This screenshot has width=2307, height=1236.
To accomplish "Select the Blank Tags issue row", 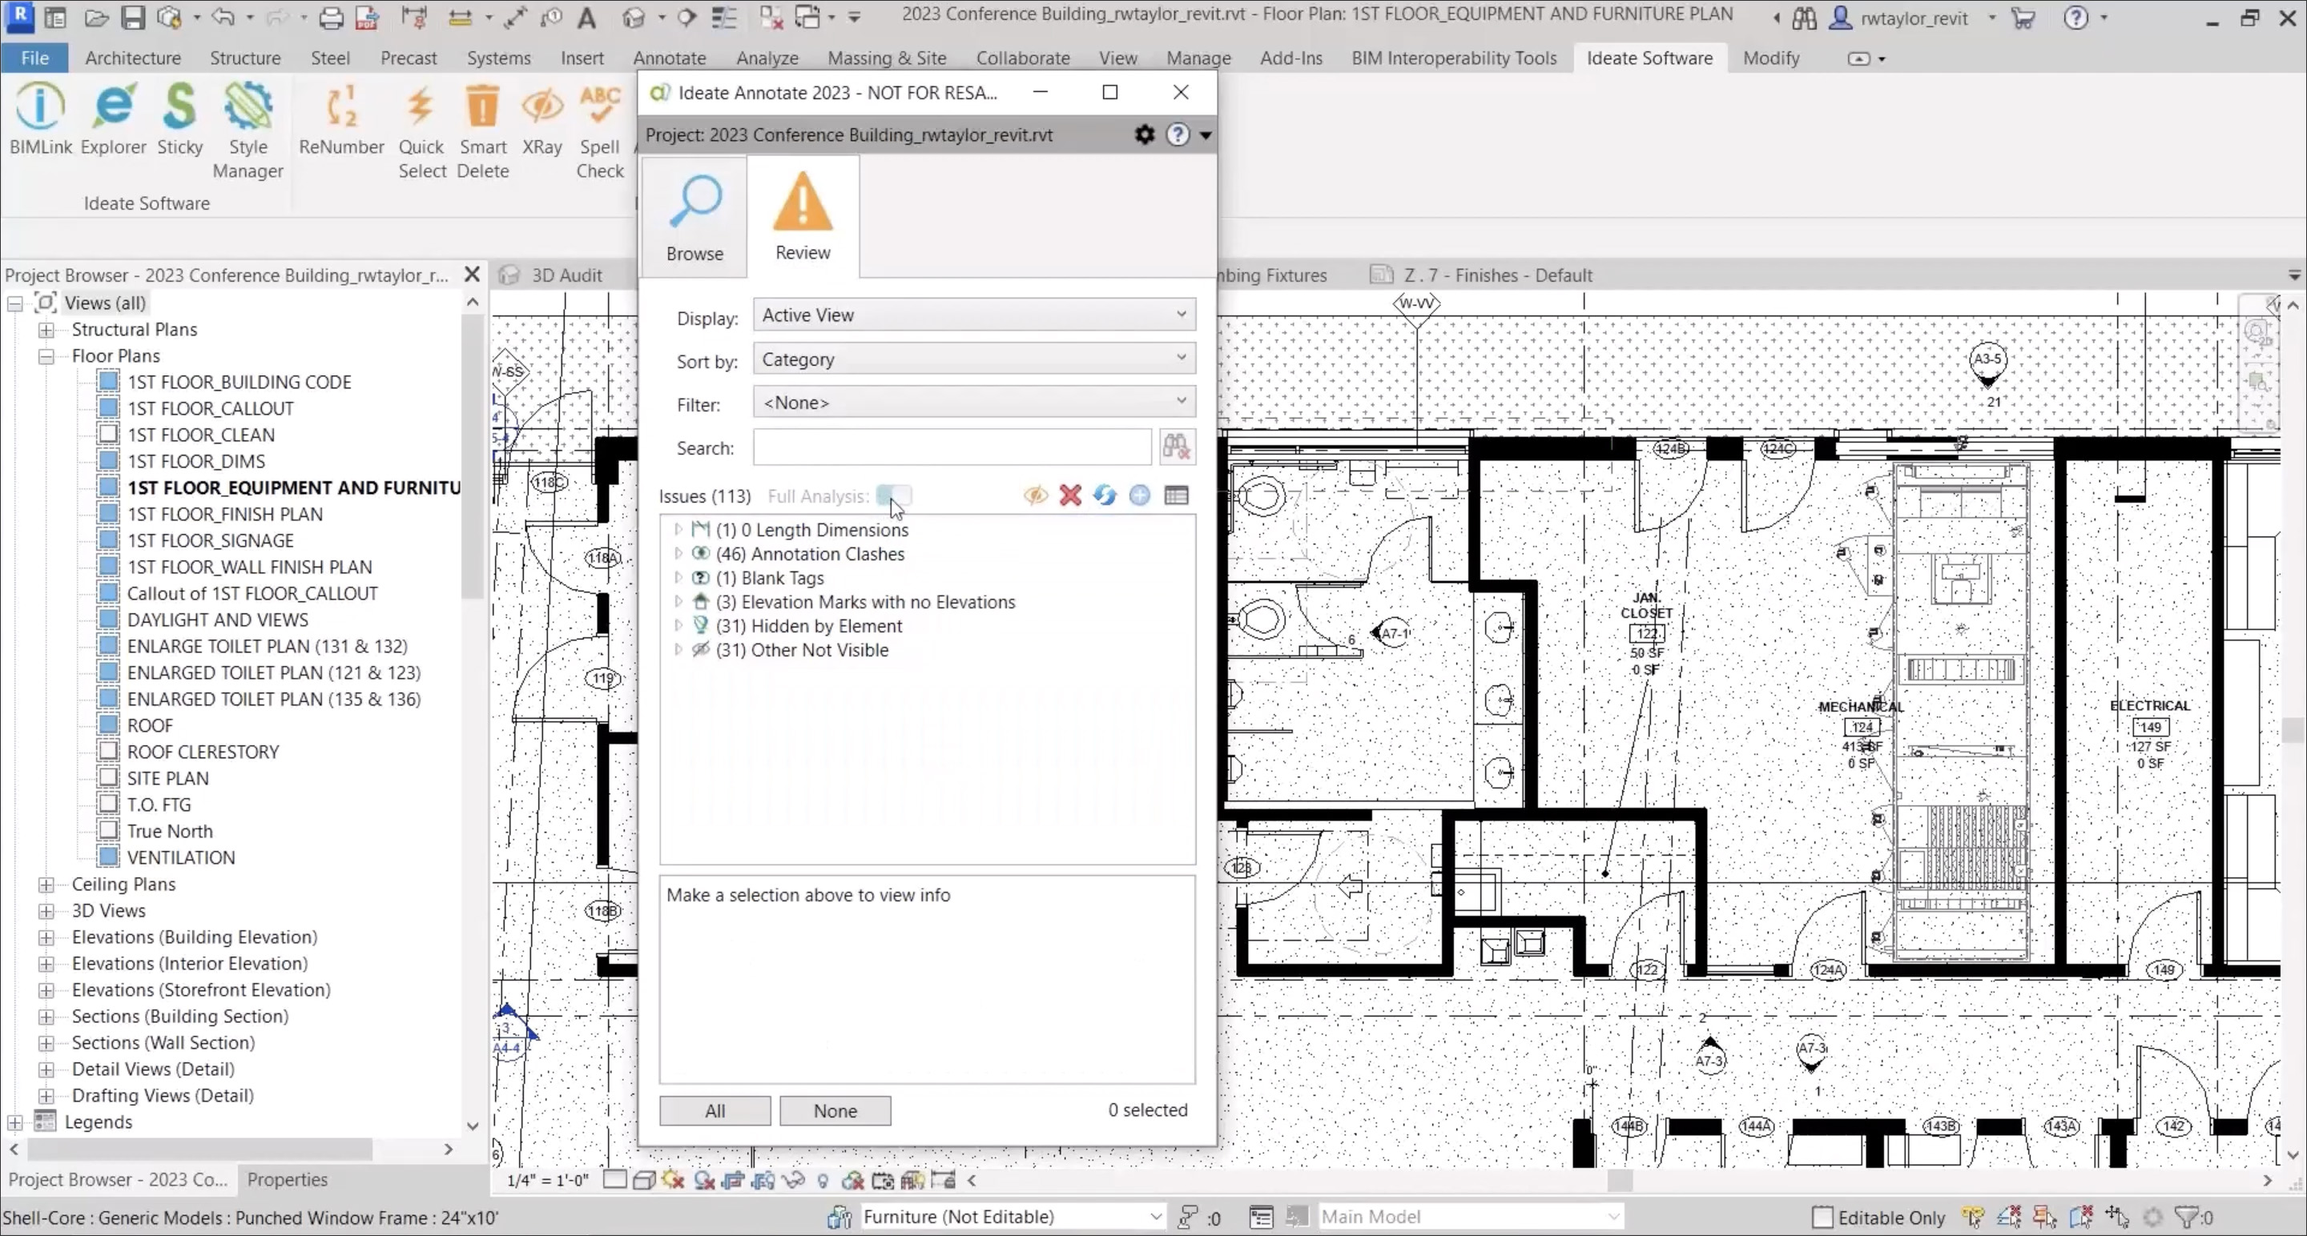I will click(x=769, y=578).
